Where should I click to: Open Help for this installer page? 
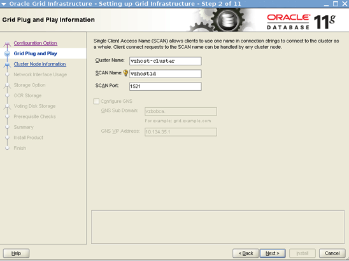16,253
